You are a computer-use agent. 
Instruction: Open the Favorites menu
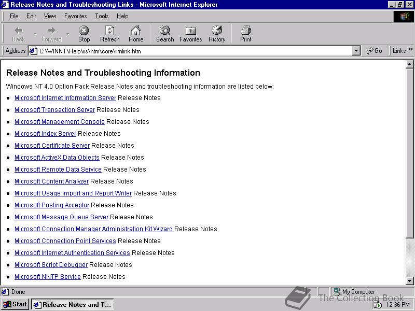click(75, 16)
